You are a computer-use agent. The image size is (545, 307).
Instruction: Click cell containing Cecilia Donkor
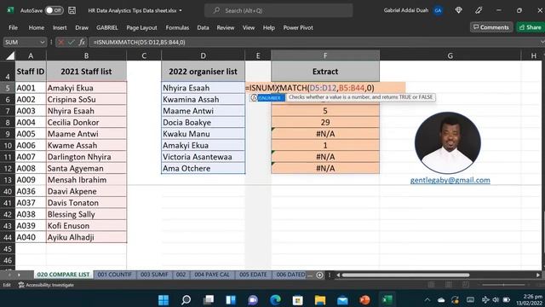point(87,123)
